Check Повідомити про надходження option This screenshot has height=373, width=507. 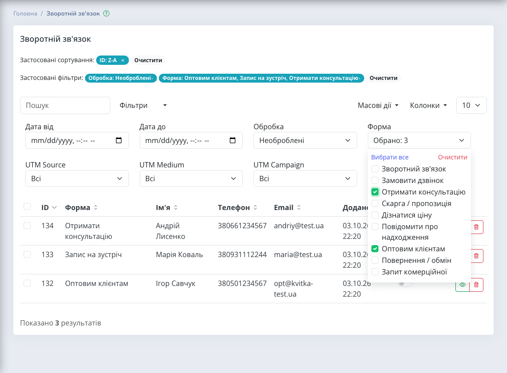pyautogui.click(x=375, y=227)
